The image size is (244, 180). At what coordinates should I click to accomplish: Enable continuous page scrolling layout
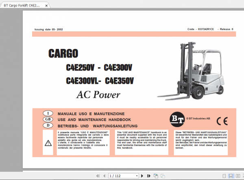click(231, 176)
